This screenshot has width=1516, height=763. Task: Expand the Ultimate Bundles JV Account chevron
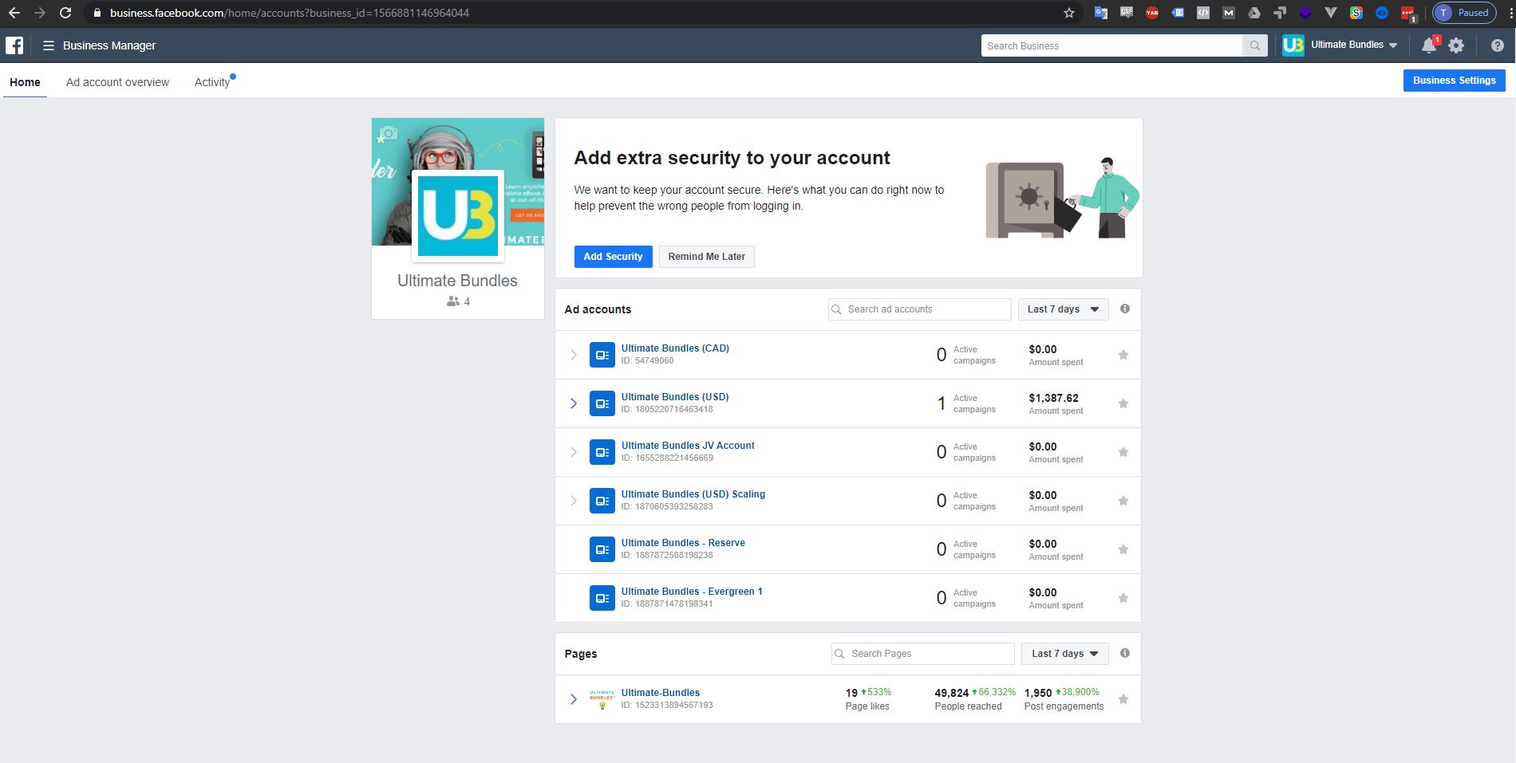[573, 452]
